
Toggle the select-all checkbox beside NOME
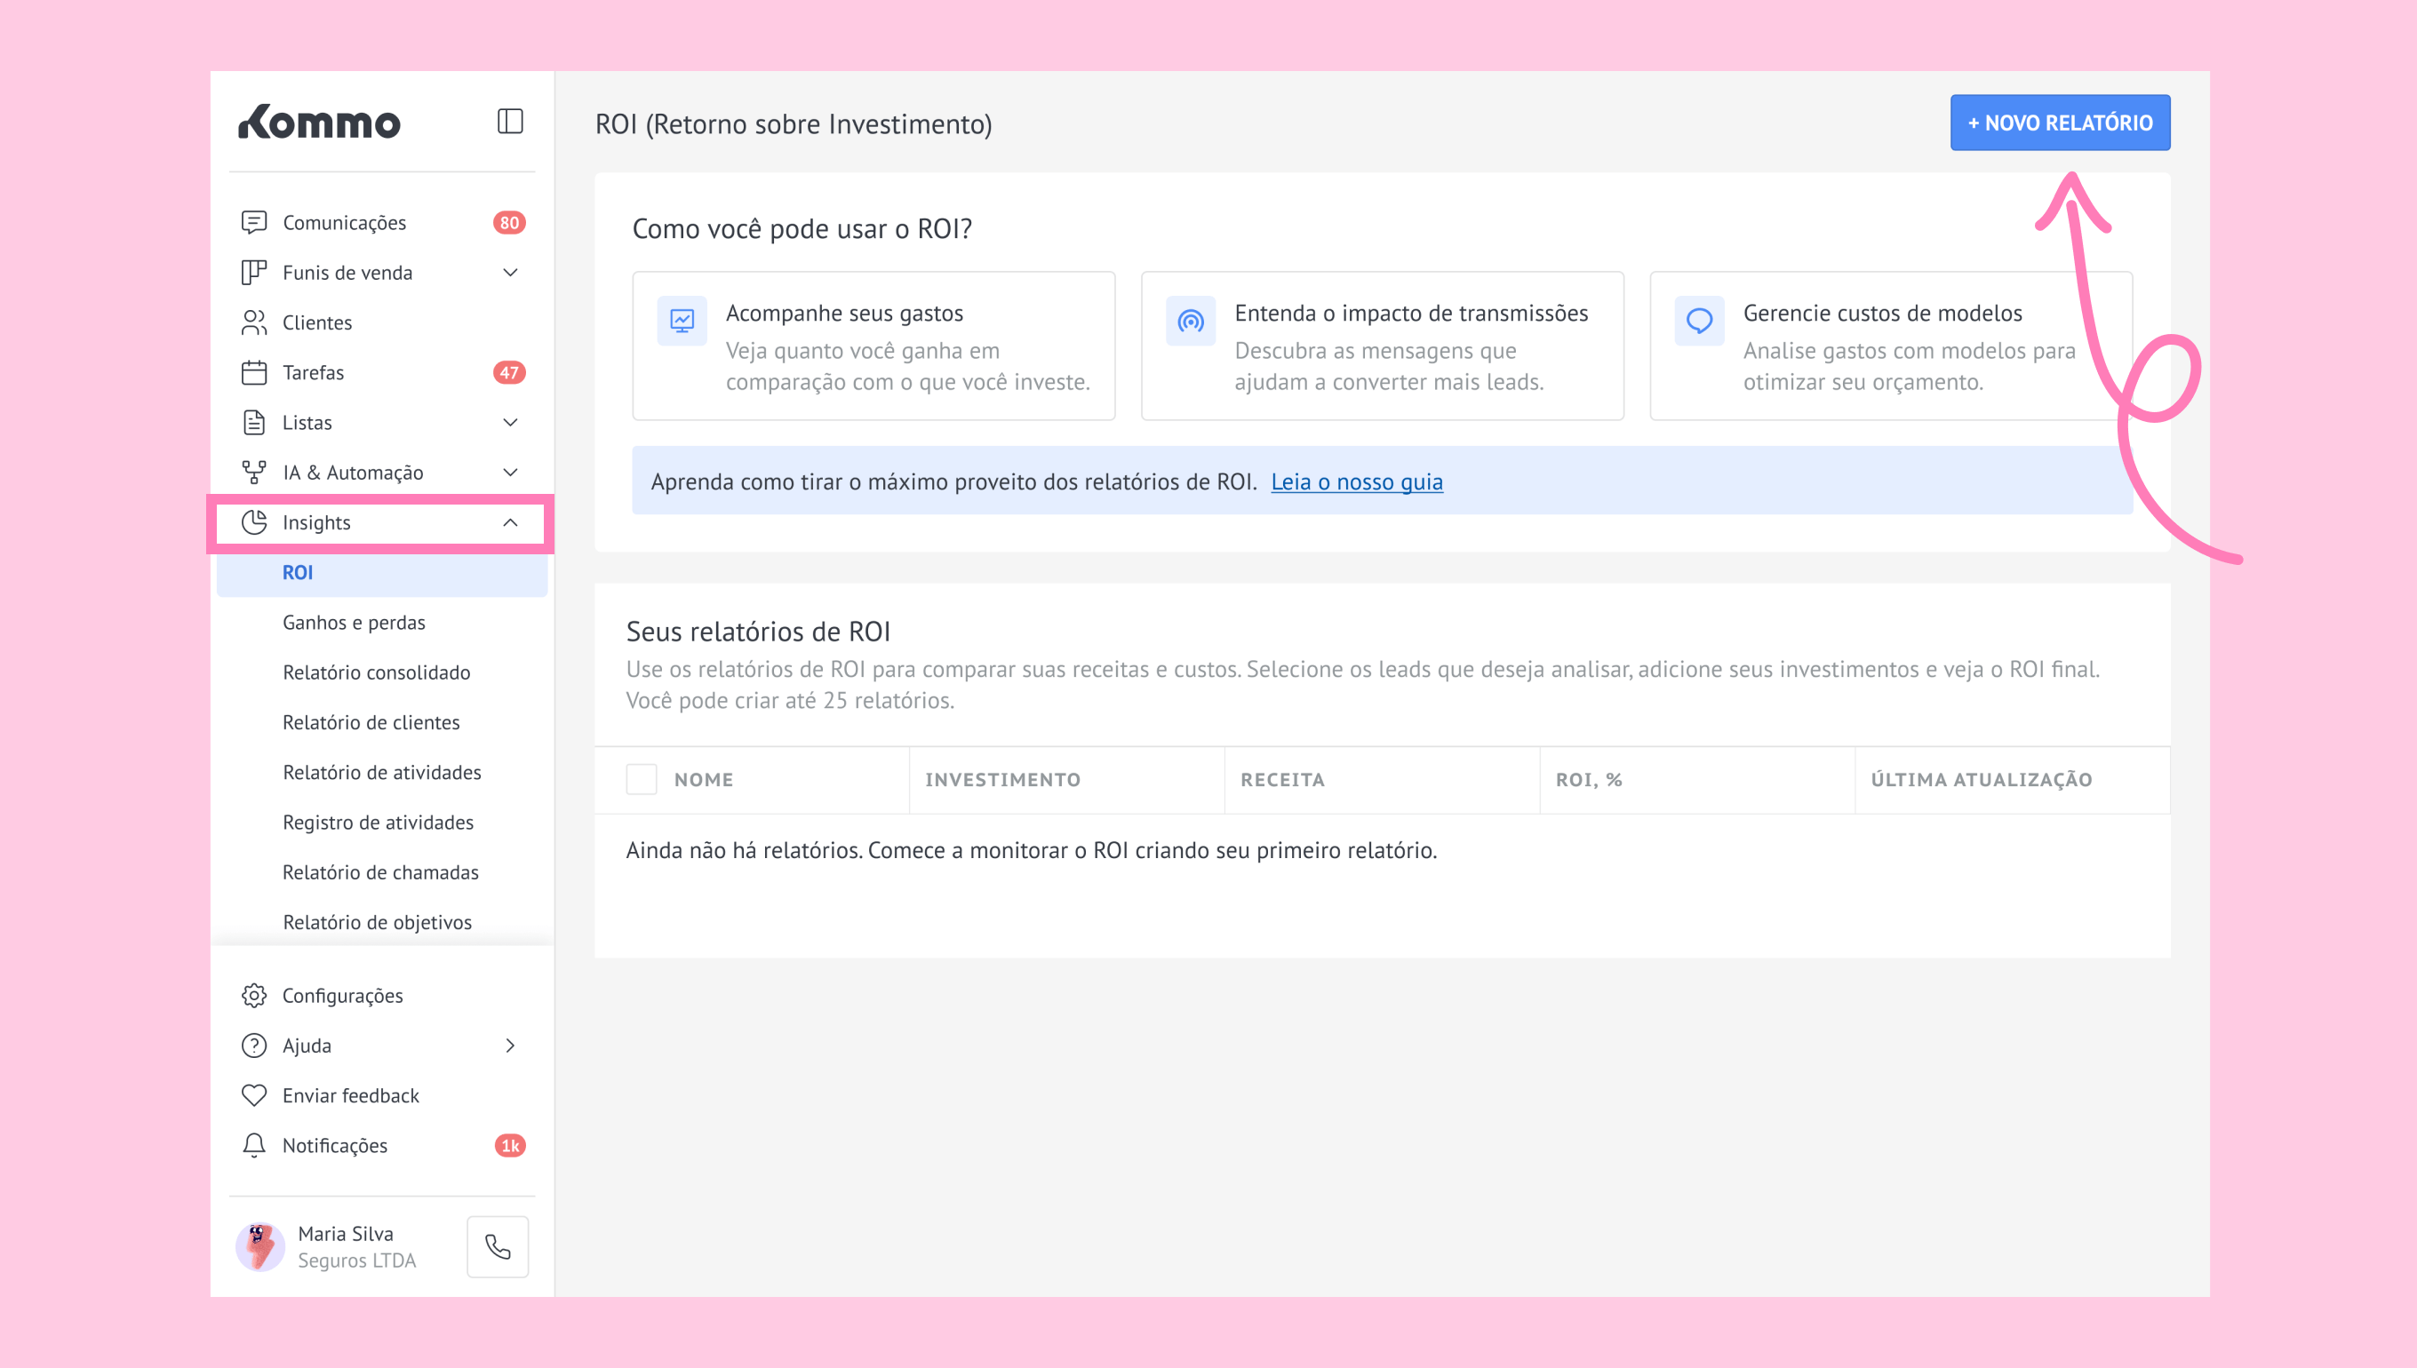pos(642,779)
